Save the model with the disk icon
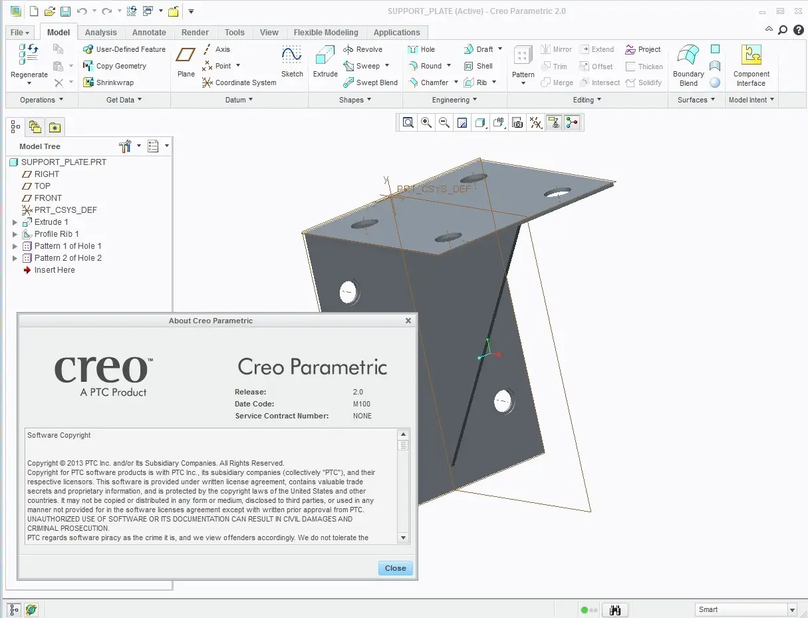Image resolution: width=808 pixels, height=618 pixels. coord(65,11)
